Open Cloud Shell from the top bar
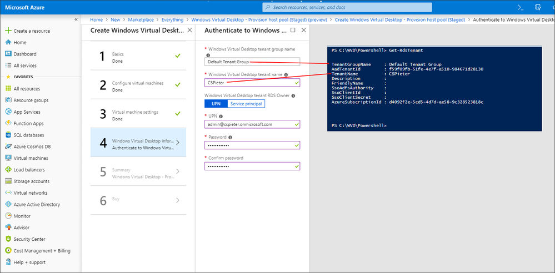Image resolution: width=555 pixels, height=273 pixels. [521, 7]
